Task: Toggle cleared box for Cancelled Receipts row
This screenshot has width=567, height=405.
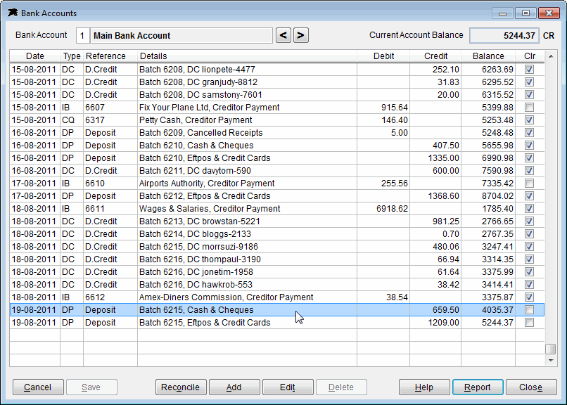Action: click(530, 133)
